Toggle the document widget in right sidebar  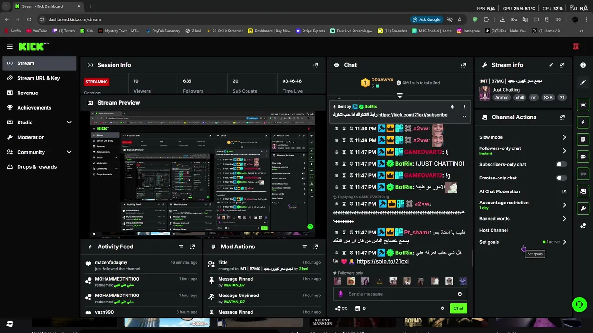point(583,139)
